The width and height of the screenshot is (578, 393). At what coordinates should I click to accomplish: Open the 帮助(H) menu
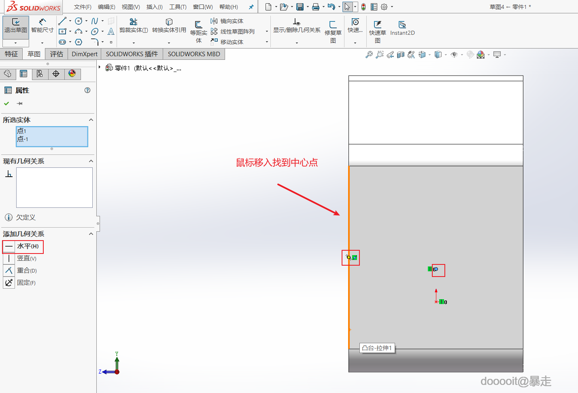pos(229,7)
